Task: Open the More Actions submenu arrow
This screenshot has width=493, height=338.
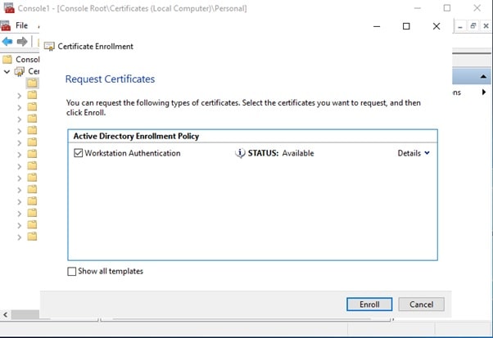Action: pyautogui.click(x=482, y=92)
